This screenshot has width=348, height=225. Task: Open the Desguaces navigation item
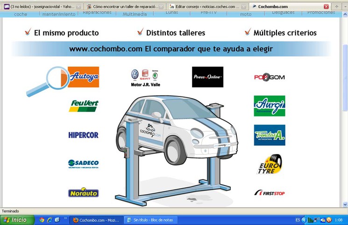click(283, 13)
